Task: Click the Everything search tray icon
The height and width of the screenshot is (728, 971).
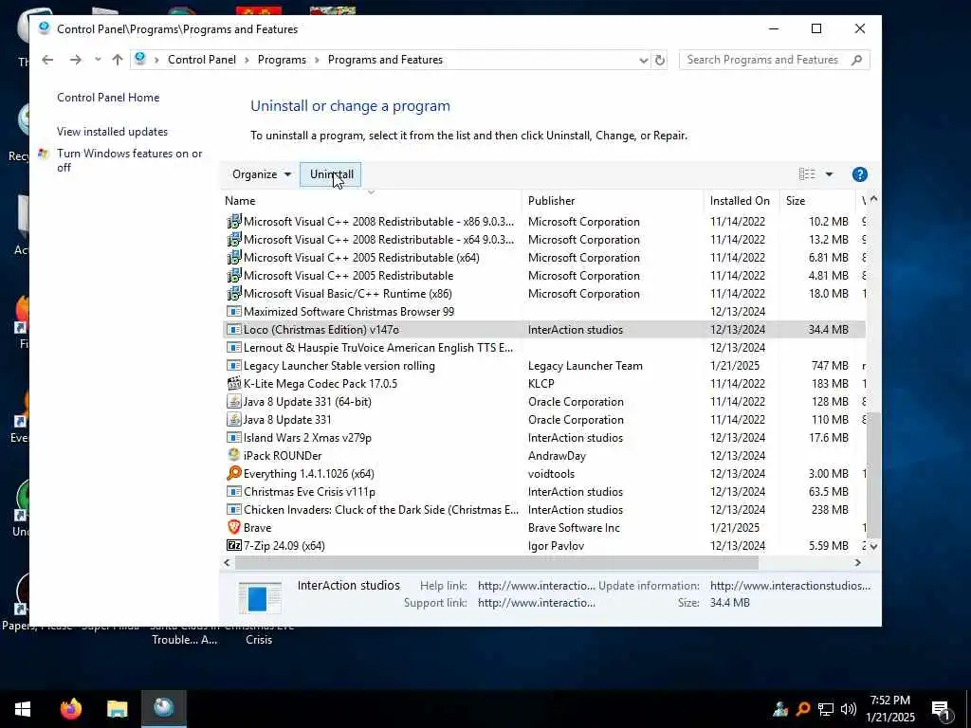Action: (803, 709)
